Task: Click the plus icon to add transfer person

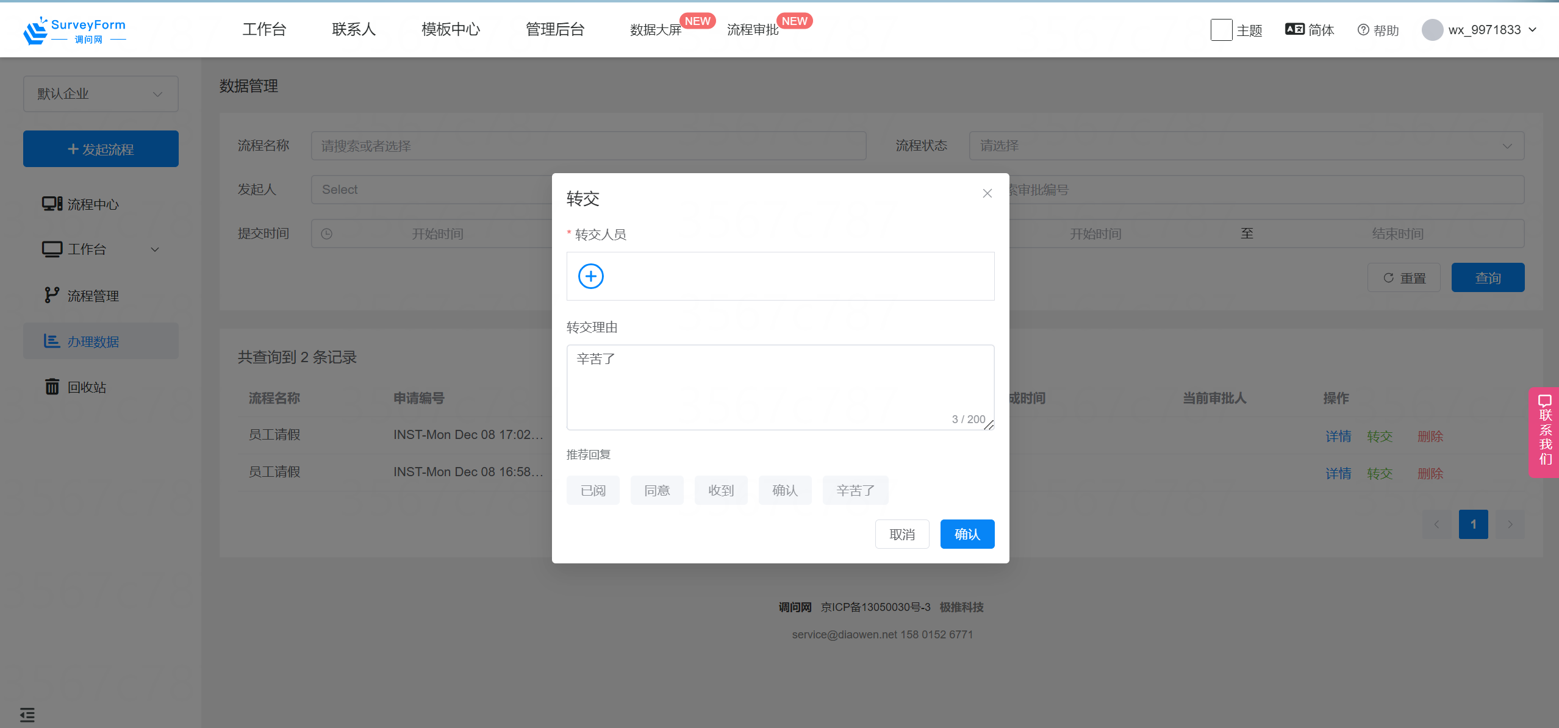Action: (590, 276)
